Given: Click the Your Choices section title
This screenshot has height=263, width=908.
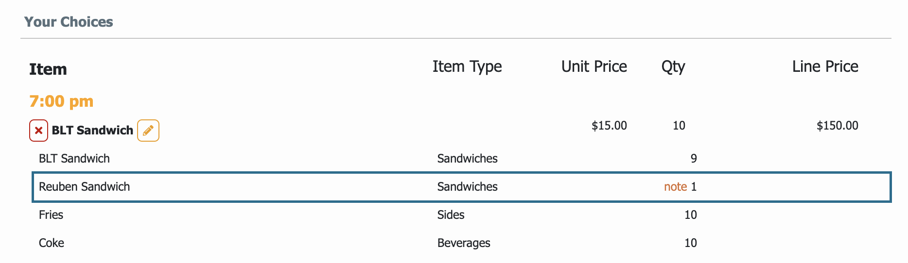Looking at the screenshot, I should [x=69, y=22].
